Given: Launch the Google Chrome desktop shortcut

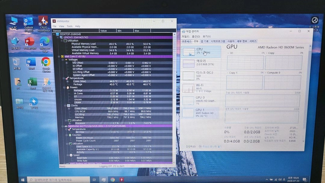Looking at the screenshot, I should coord(46,65).
